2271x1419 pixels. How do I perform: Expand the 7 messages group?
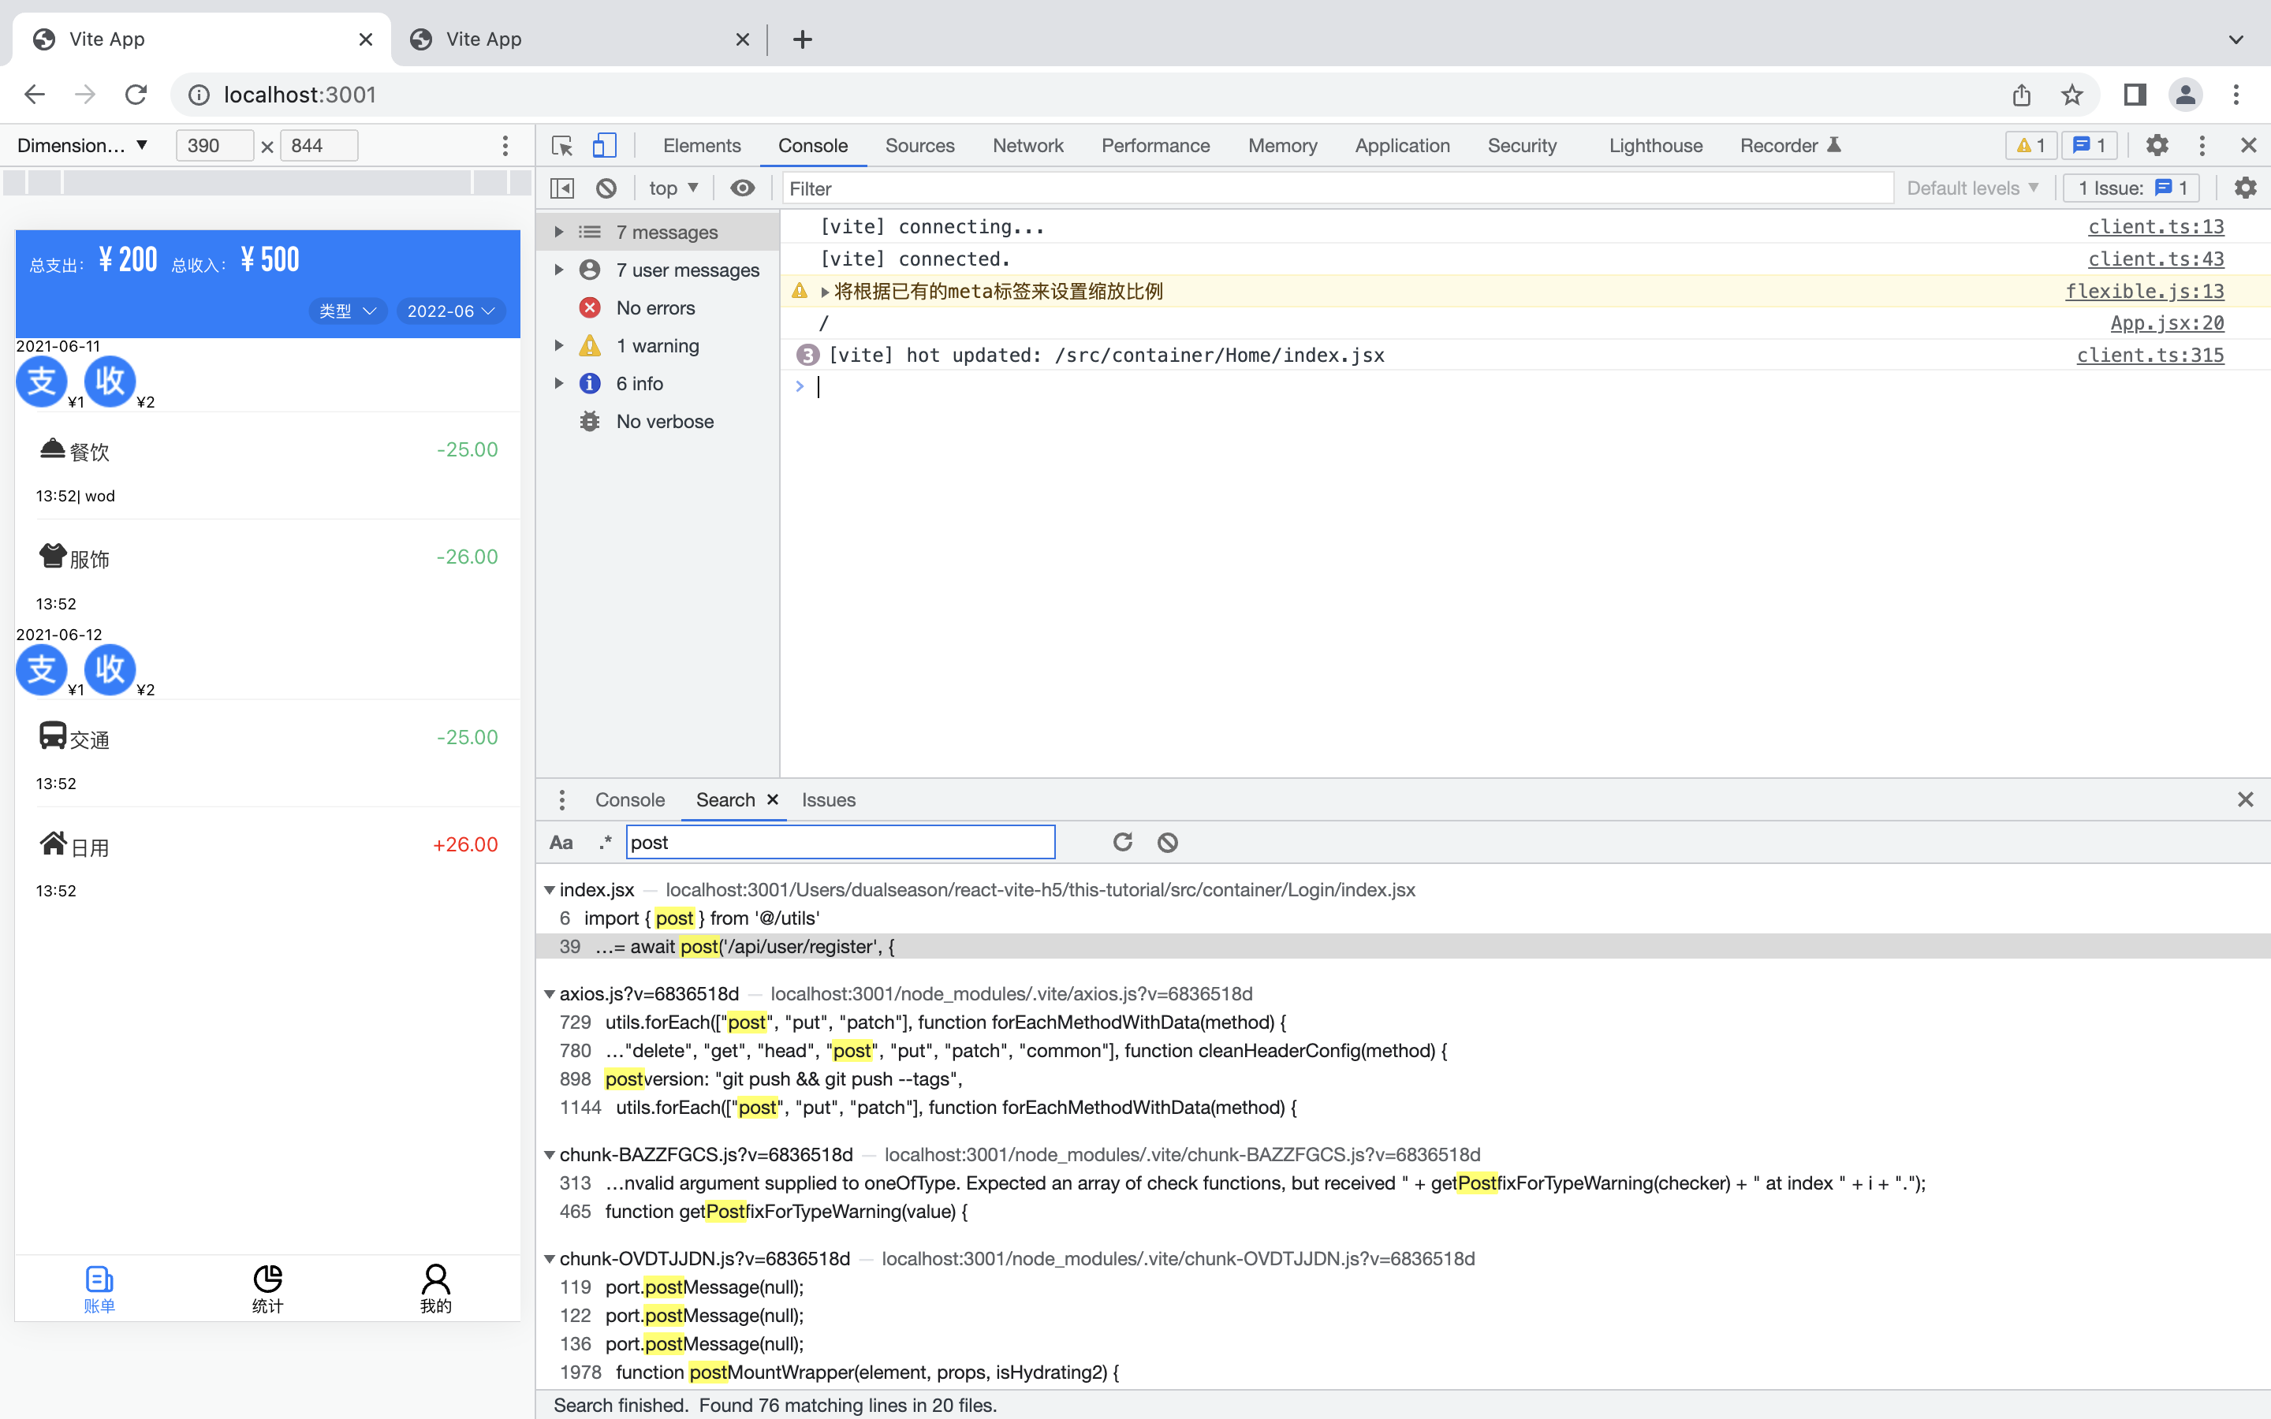(x=558, y=232)
